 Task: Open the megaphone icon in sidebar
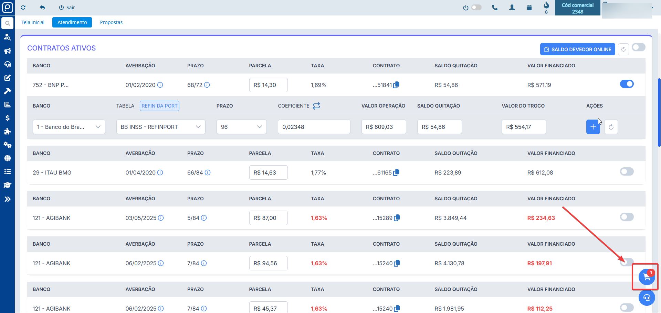7,51
